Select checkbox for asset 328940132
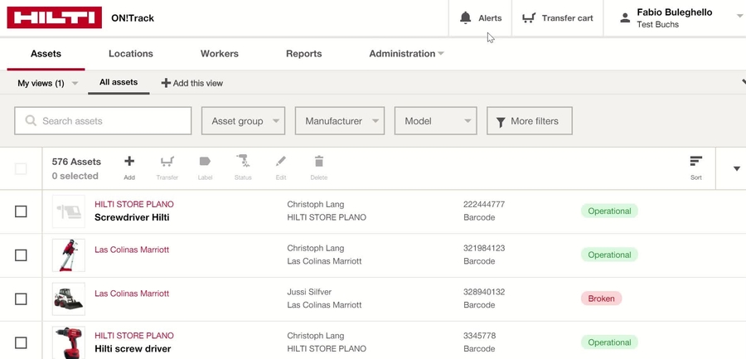 (21, 299)
